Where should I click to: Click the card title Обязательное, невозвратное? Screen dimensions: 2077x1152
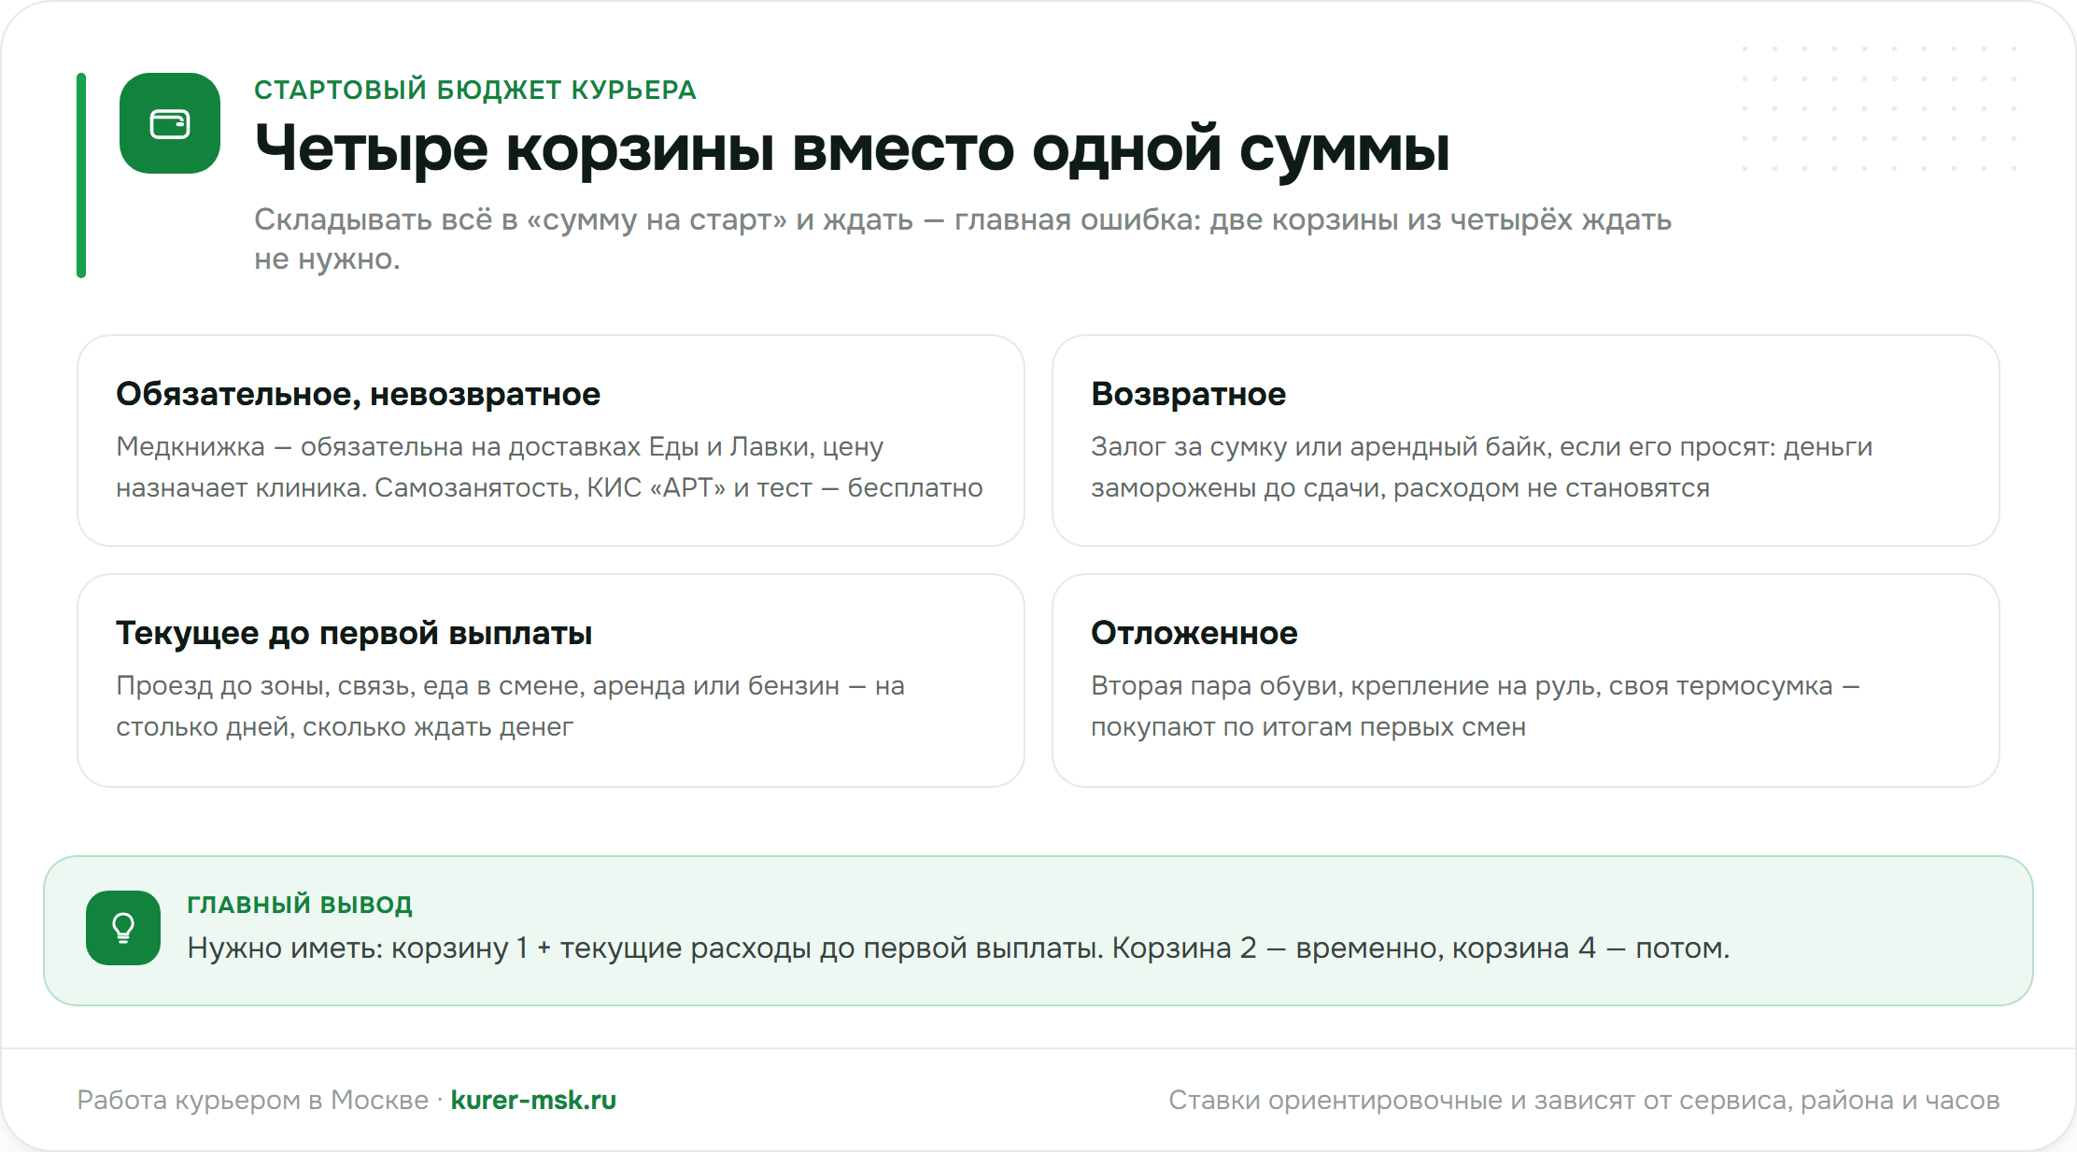358,394
